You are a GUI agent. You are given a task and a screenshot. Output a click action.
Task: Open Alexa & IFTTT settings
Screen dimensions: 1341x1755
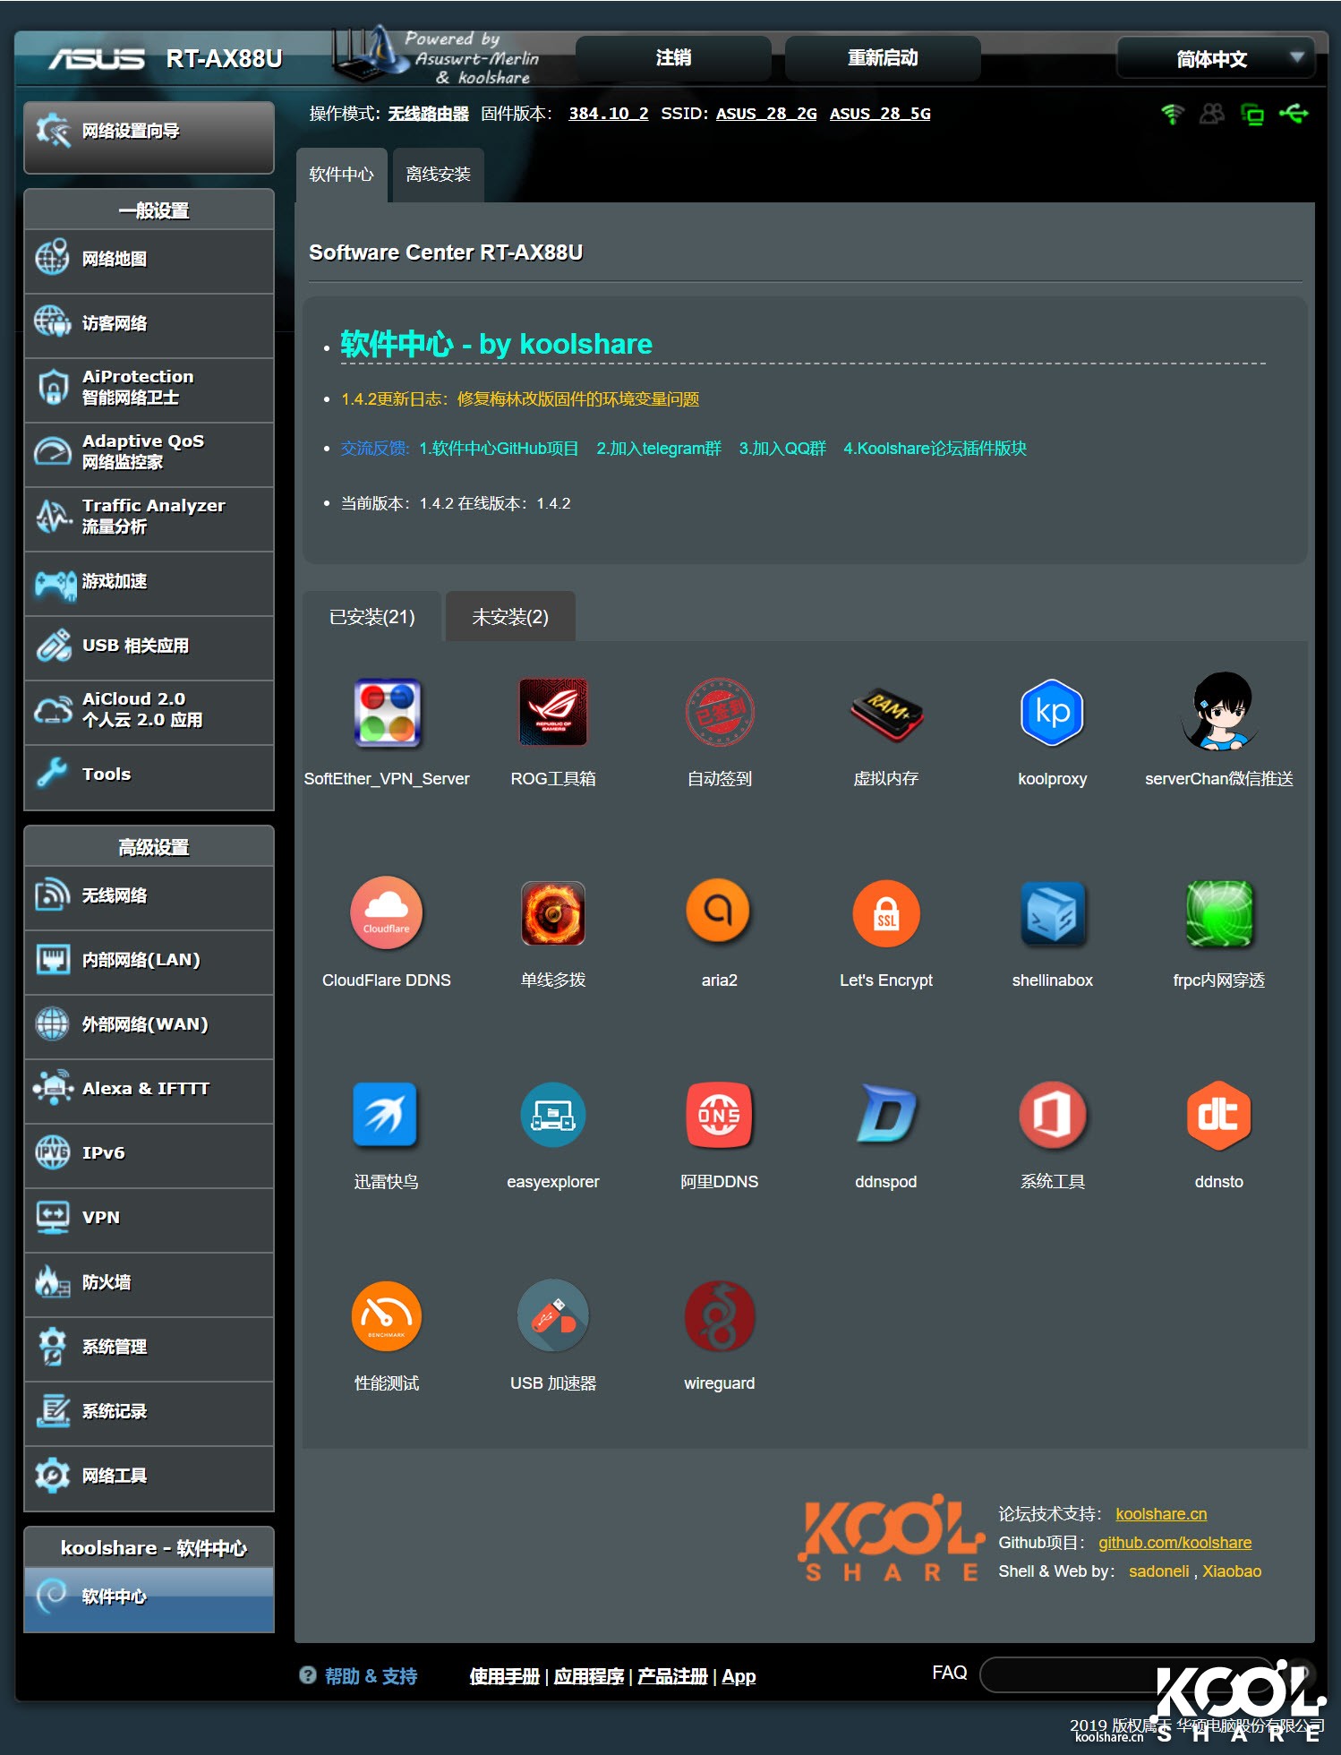(x=149, y=1090)
